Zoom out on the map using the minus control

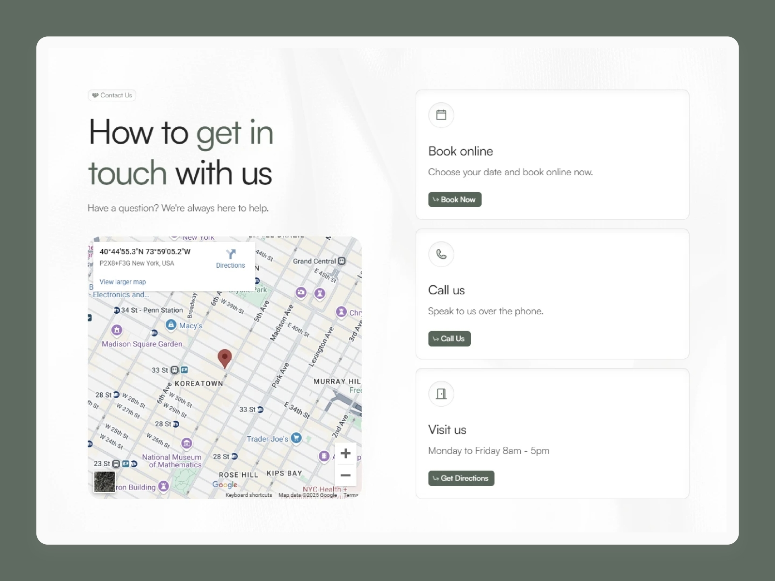pyautogui.click(x=345, y=475)
